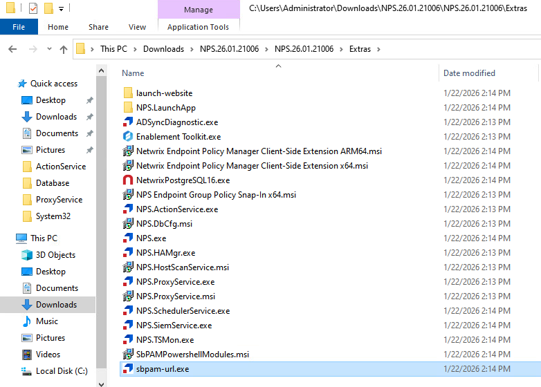Expand the chevron after This PC in address bar
Screen dimensions: 541x387
(136, 49)
